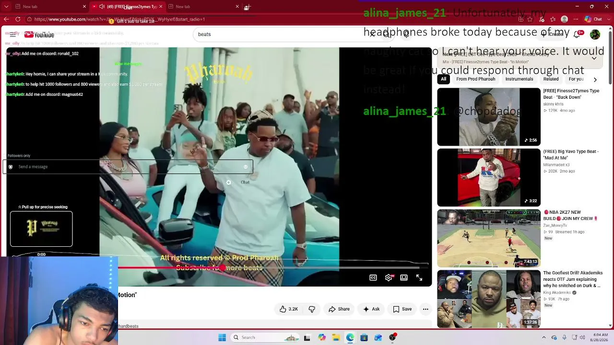This screenshot has width=614, height=345.
Task: Open the browser tab actions dropdown
Action: tap(6, 7)
